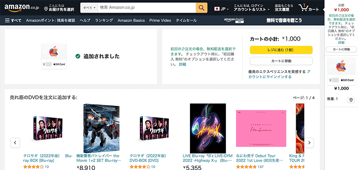Open Prime Video nav item
This screenshot has height=170, width=358.
(x=160, y=21)
